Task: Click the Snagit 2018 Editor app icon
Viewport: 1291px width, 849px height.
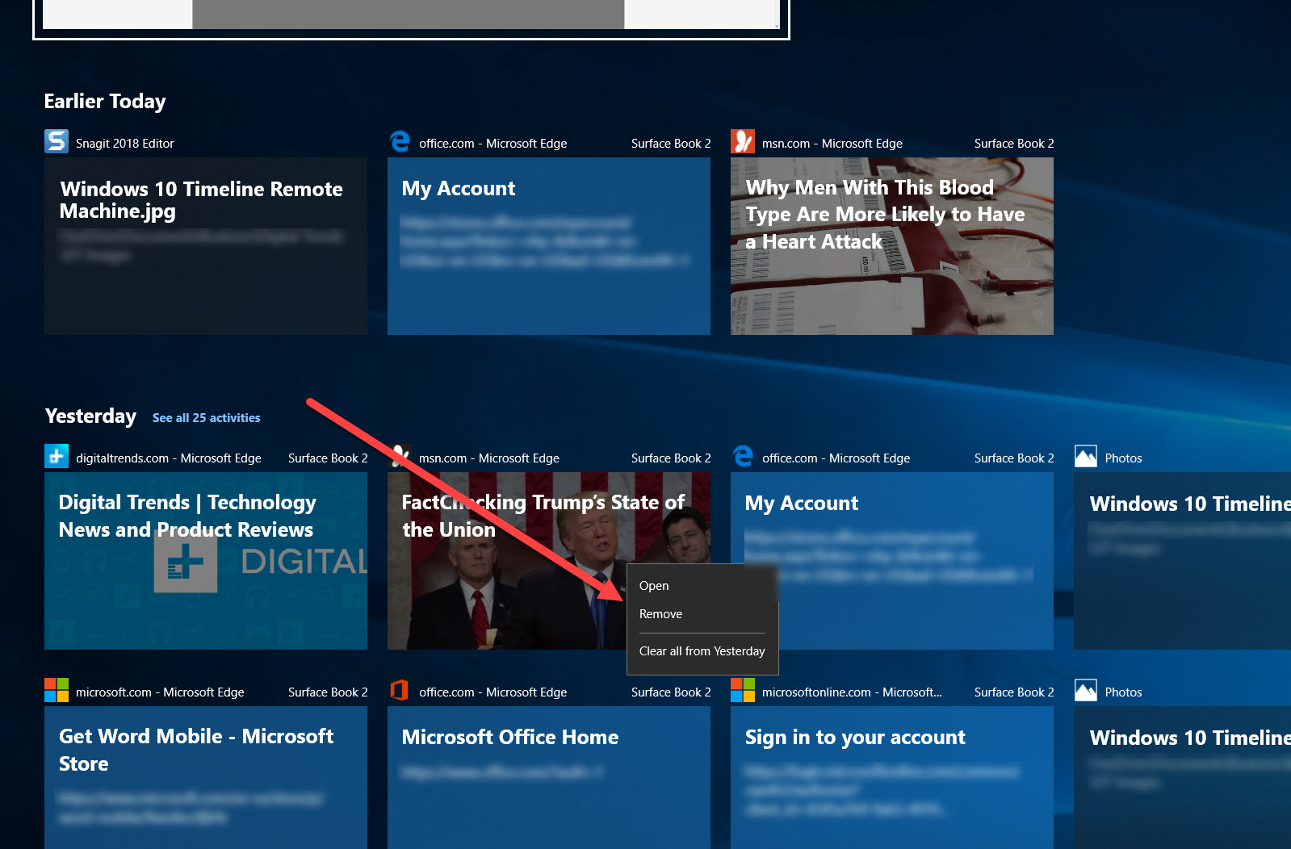Action: [x=57, y=141]
